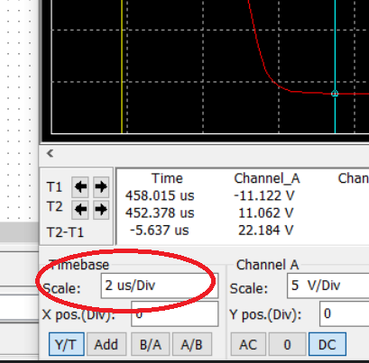Select the 452.378 us time value

160,213
